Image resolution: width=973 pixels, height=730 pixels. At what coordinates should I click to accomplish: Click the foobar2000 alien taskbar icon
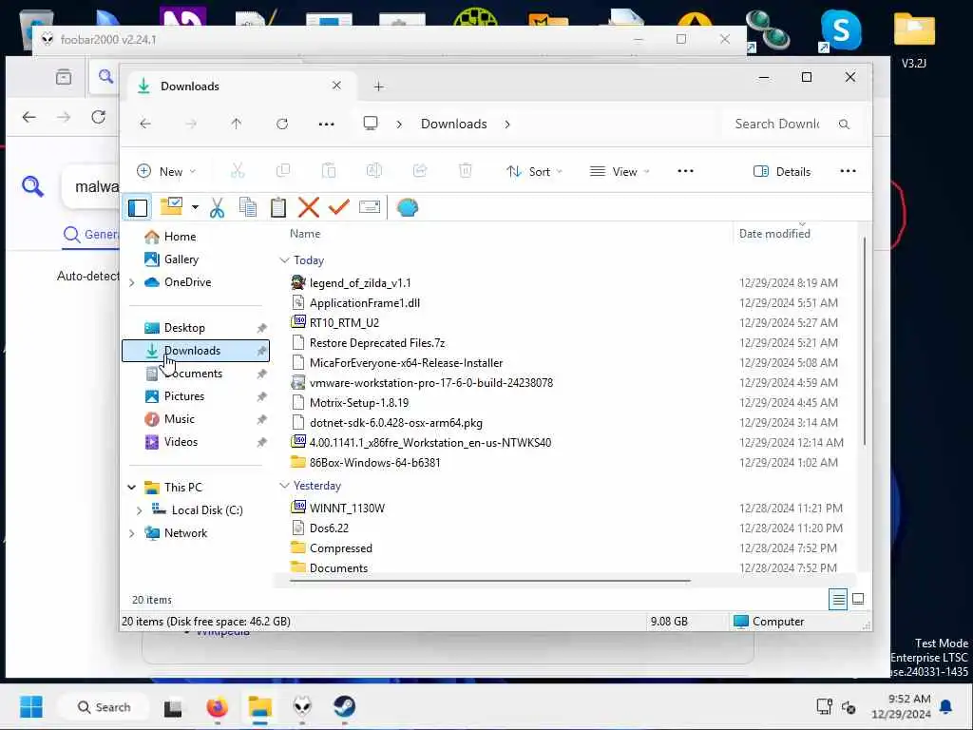(302, 706)
